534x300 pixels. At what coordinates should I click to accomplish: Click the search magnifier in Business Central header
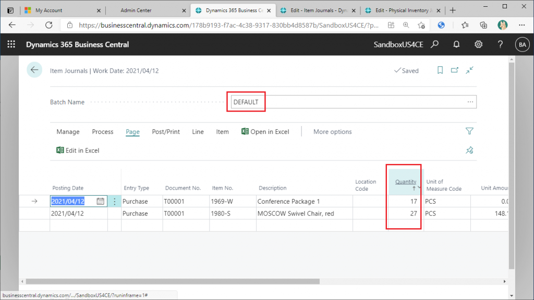pos(434,44)
